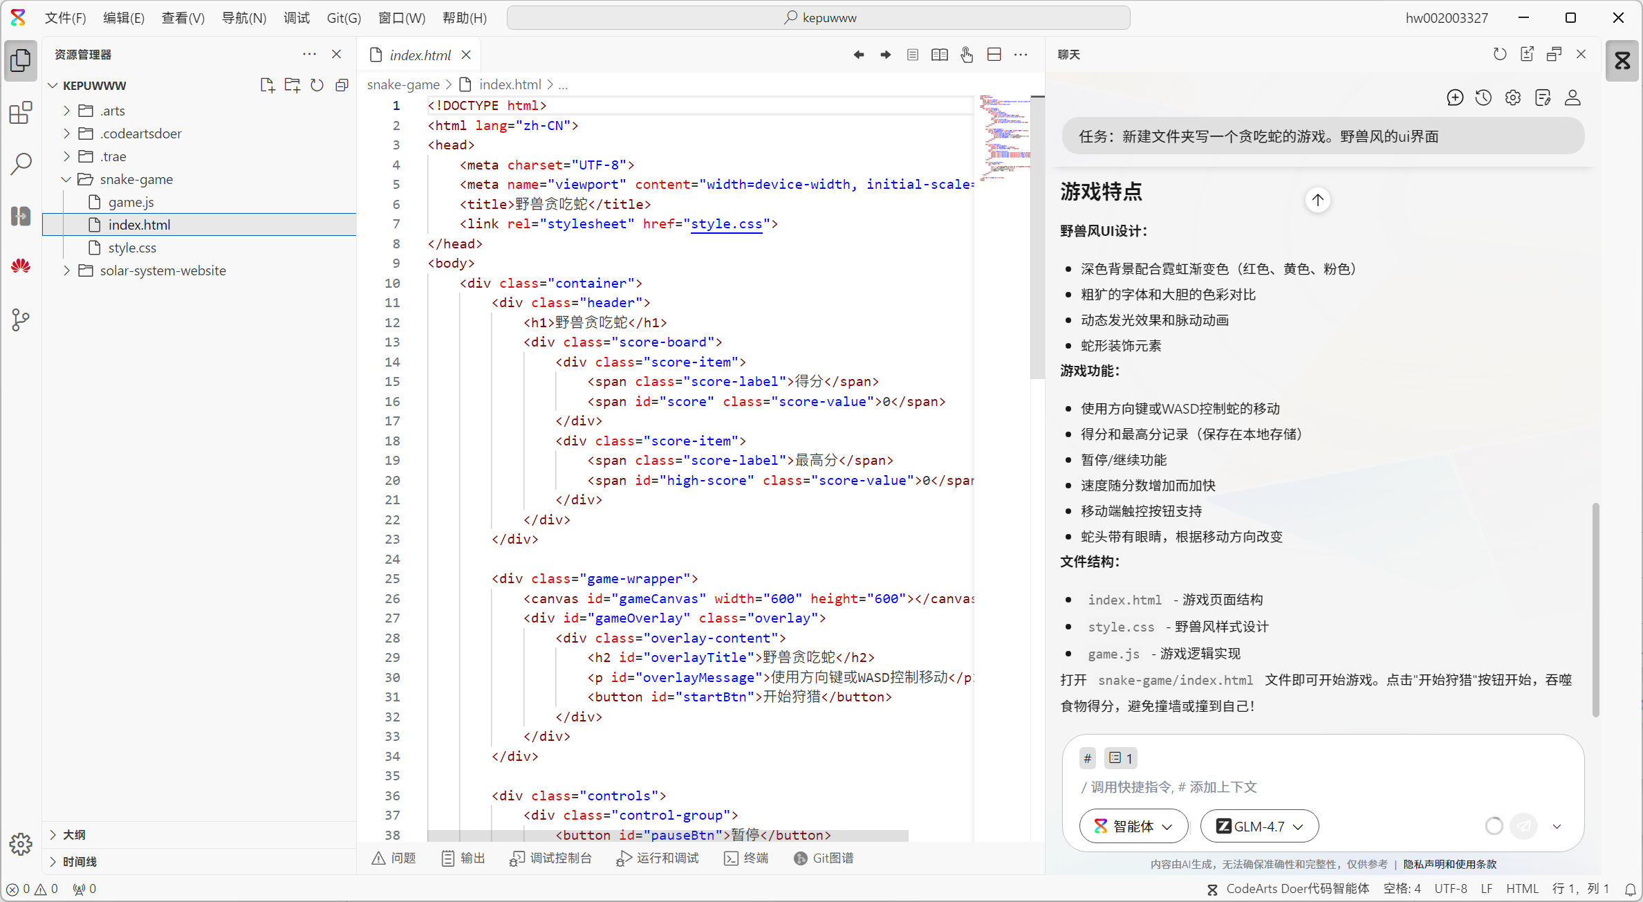1643x902 pixels.
Task: Open the Huawei cloud sidebar icon
Action: pyautogui.click(x=21, y=266)
